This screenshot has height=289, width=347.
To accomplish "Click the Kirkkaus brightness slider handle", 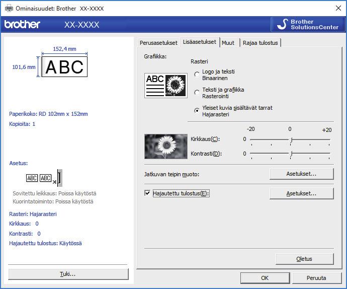I will [292, 139].
